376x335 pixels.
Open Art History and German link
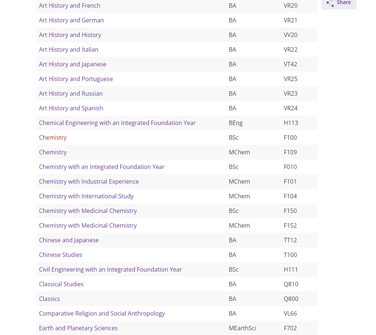coord(71,20)
